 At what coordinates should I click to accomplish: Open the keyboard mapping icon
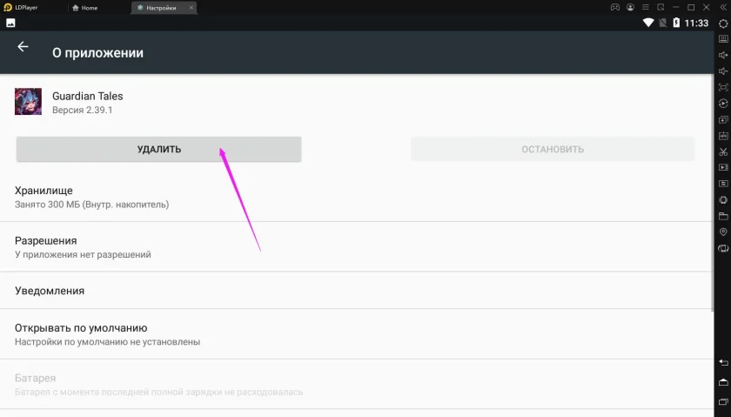tap(723, 39)
